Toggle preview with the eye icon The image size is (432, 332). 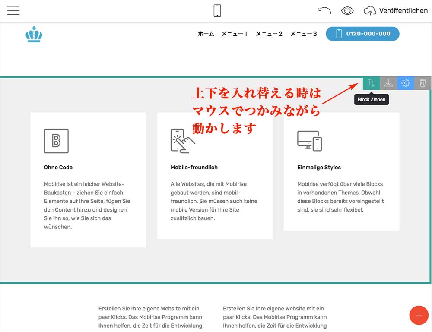347,11
